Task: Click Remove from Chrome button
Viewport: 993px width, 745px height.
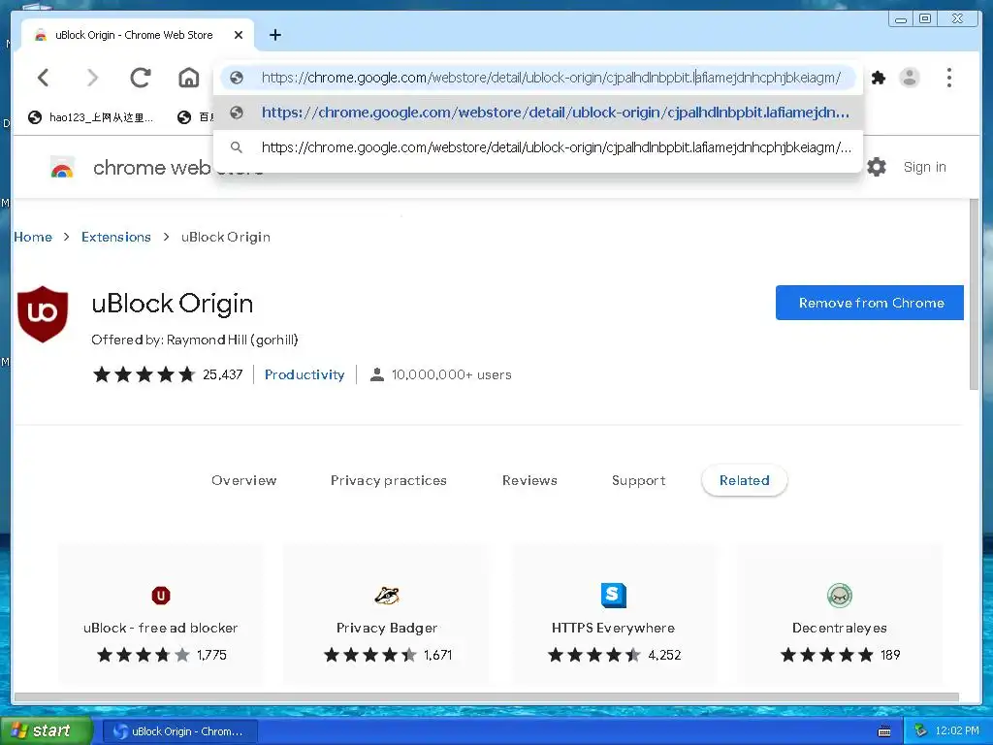Action: tap(870, 303)
